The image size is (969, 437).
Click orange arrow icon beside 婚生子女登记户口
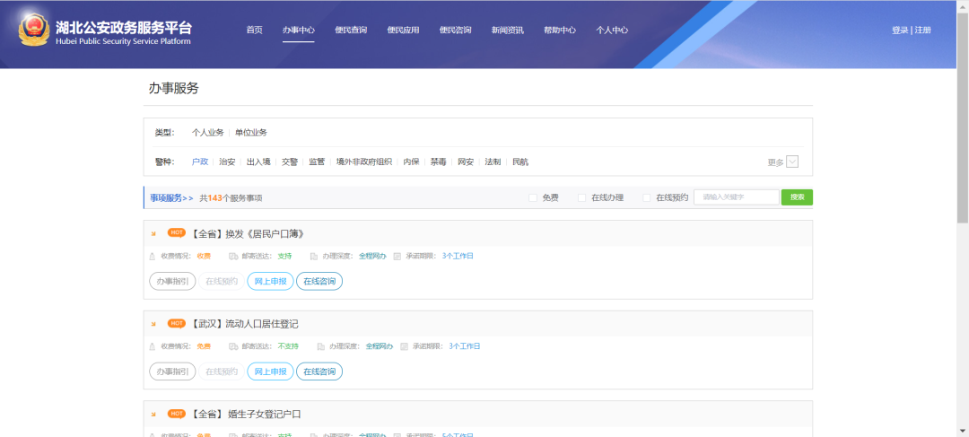(x=153, y=415)
